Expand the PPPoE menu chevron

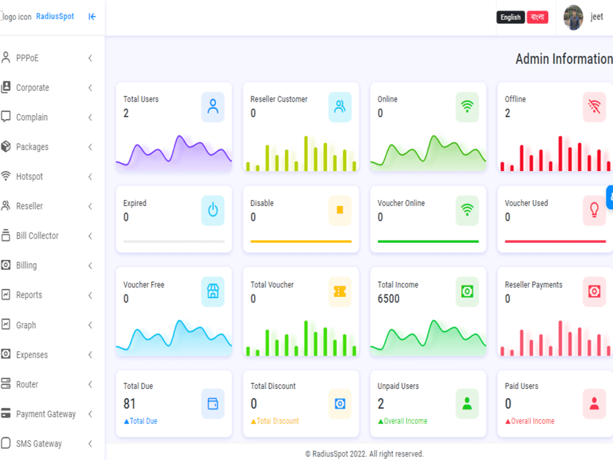point(90,58)
